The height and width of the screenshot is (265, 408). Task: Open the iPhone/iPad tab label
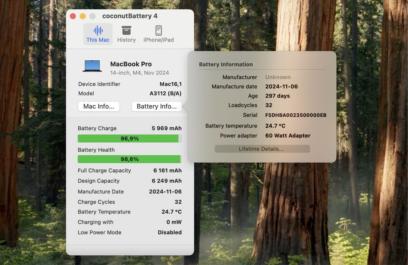pos(158,40)
